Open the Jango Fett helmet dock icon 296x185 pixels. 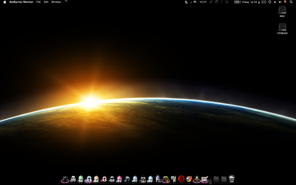pos(127,179)
